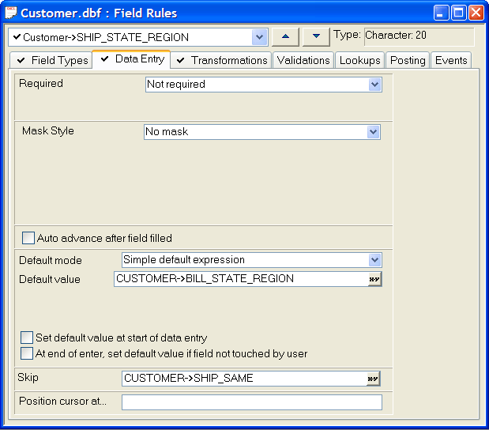Check Set default value at start of data entry

(27, 338)
